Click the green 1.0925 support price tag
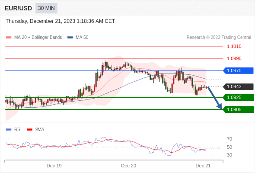255x173 pixels. pyautogui.click(x=238, y=97)
